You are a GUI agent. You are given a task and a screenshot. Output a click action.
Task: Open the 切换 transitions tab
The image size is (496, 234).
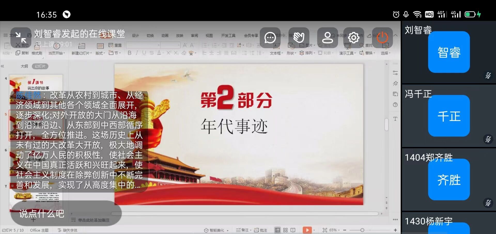[x=150, y=36]
